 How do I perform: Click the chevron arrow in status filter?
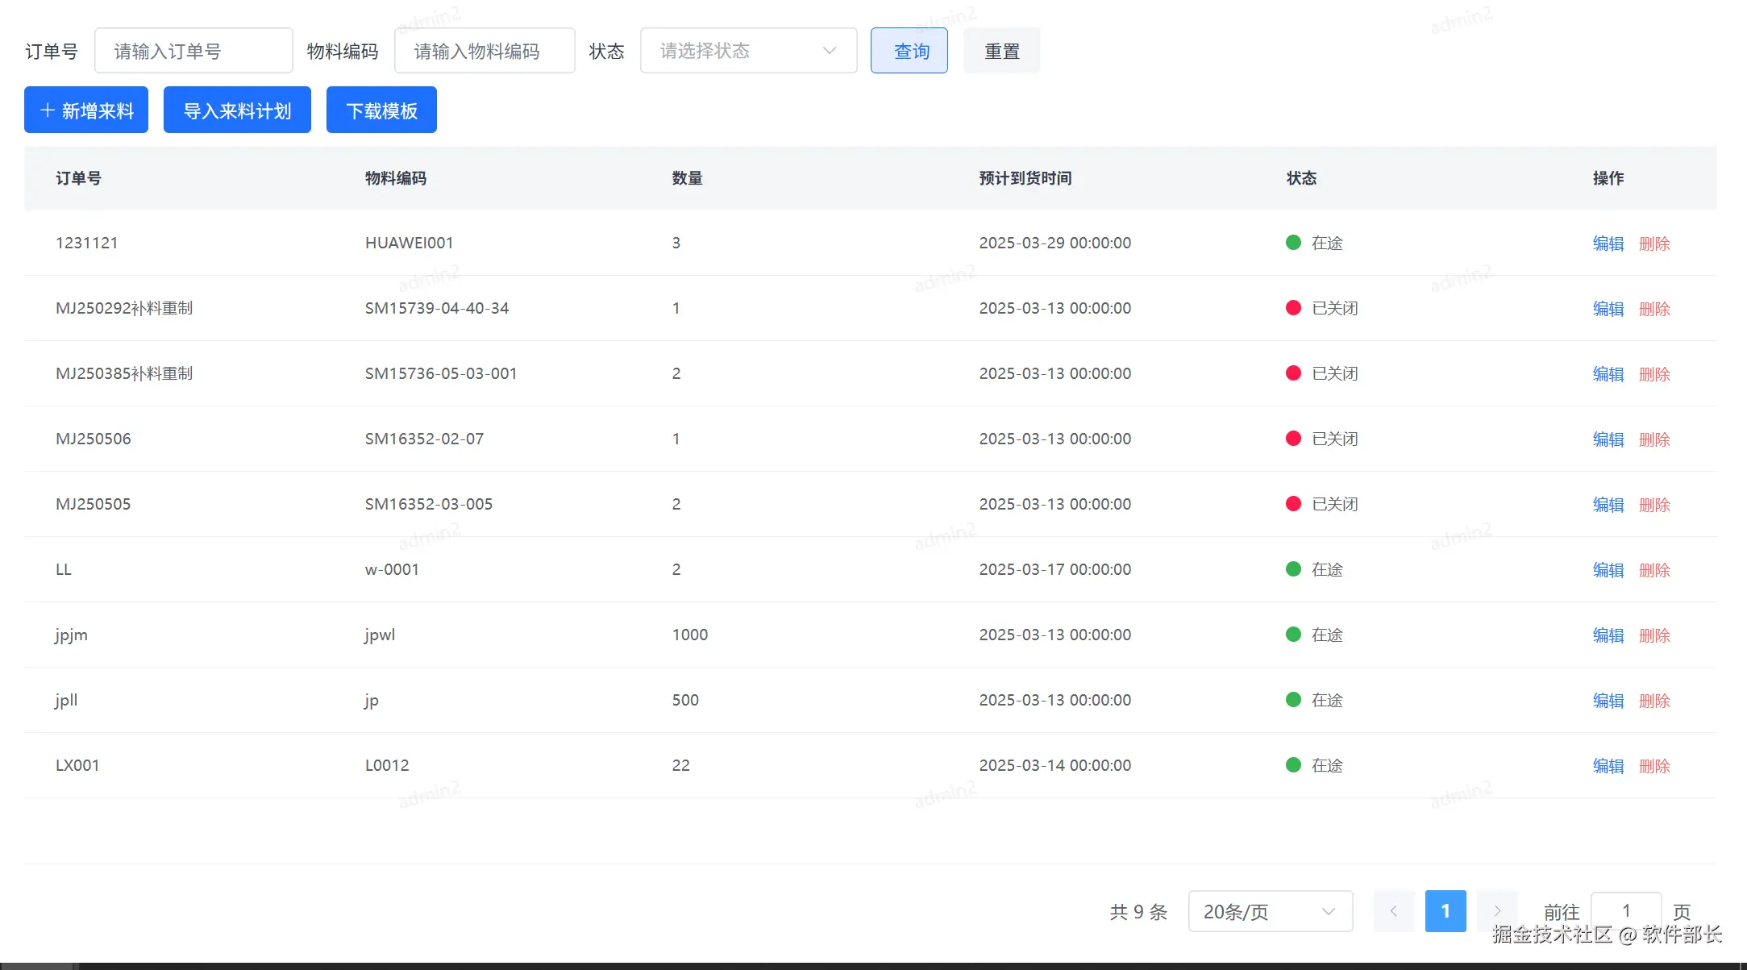tap(830, 51)
